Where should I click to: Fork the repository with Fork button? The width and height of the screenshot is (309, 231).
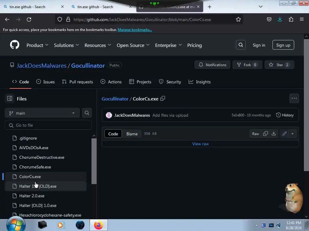[x=247, y=65]
